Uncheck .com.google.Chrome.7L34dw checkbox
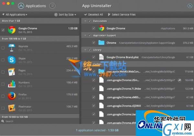194x136 pixels. point(94,89)
